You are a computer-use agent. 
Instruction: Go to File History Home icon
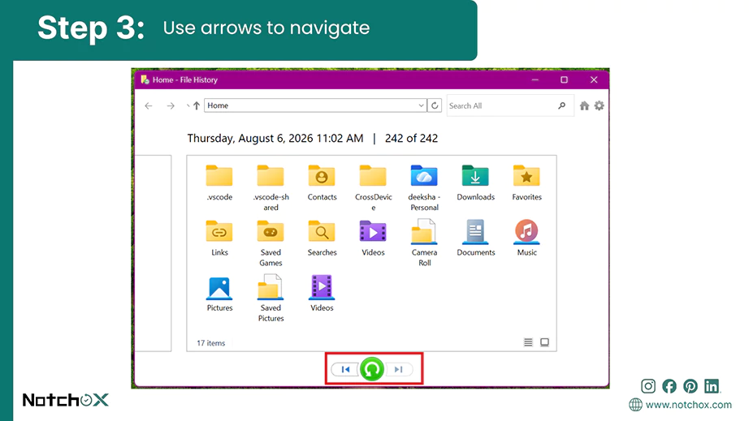click(x=584, y=105)
